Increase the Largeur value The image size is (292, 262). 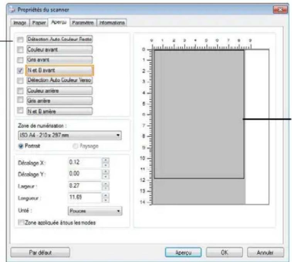(106, 184)
